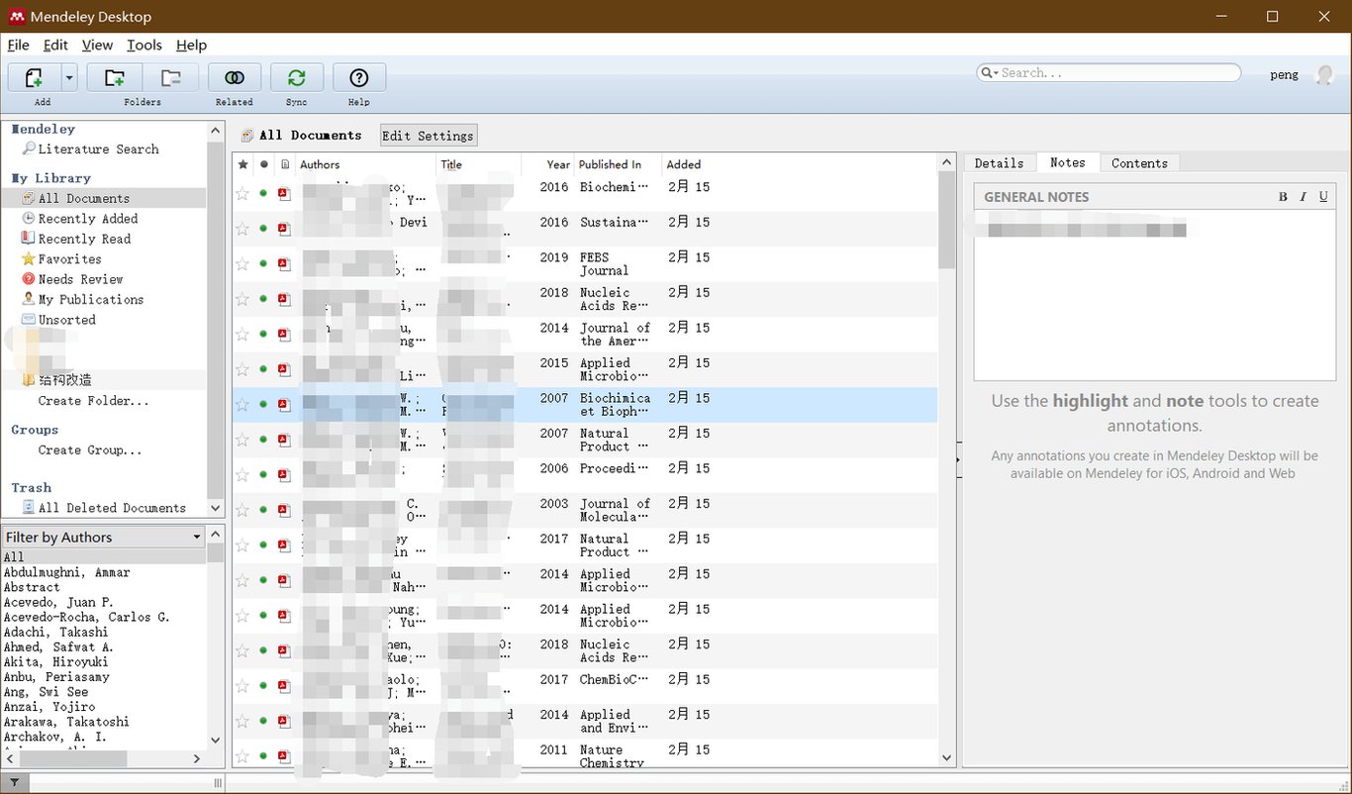The image size is (1352, 794).
Task: Open PDF icon of 2014 Journal of the Amer… row
Action: click(x=284, y=335)
